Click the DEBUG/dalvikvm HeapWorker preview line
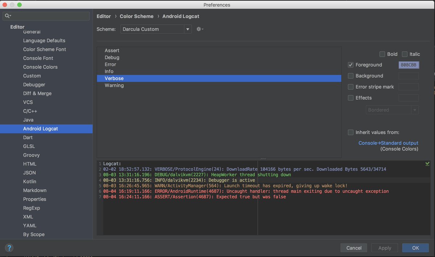435x257 pixels. pos(197,175)
